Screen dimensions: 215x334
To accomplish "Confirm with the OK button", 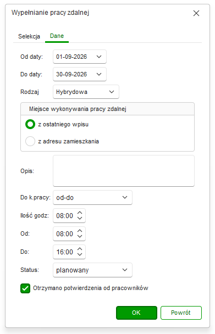I will [x=136, y=313].
